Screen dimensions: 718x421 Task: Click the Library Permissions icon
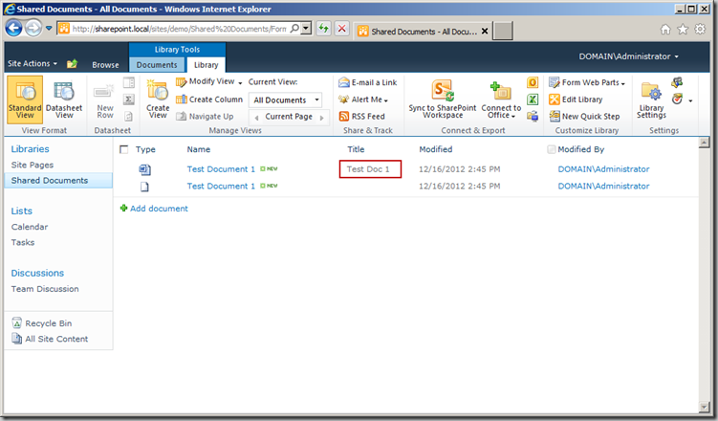click(677, 82)
